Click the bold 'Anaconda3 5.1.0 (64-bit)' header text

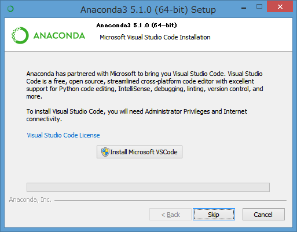(x=137, y=26)
